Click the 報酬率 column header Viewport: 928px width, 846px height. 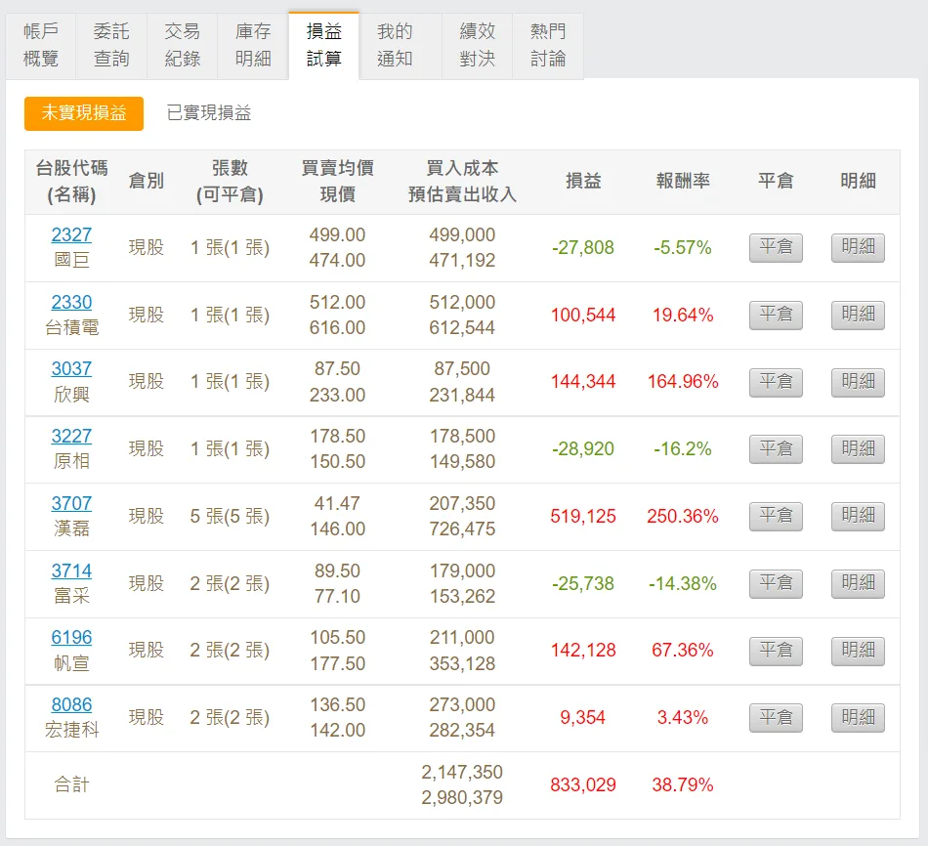click(683, 181)
